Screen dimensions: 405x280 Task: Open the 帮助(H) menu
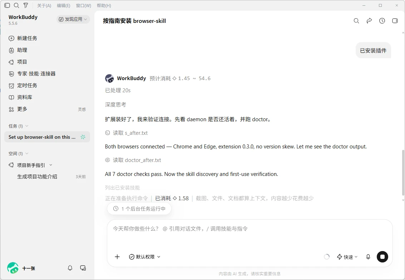pos(104,5)
